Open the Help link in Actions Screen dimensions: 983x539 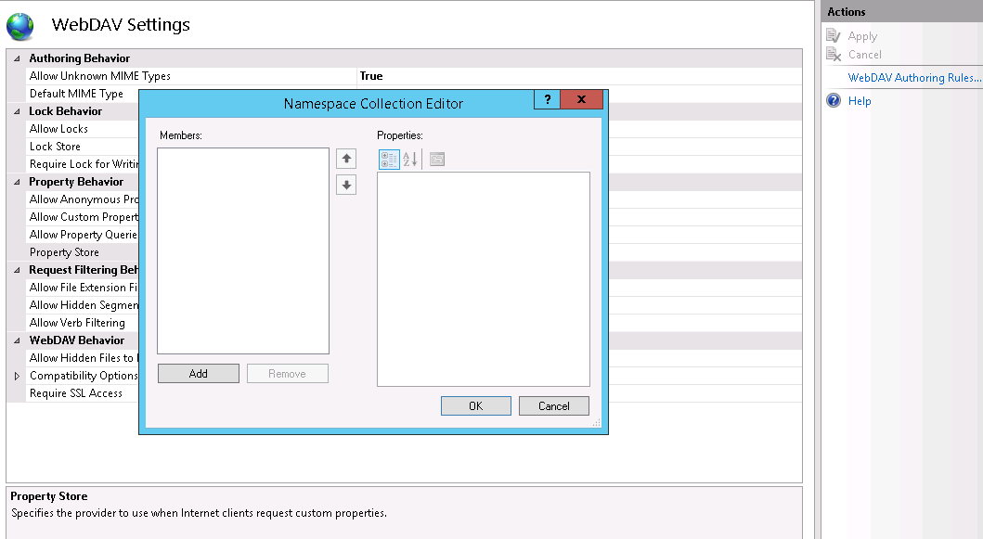pos(860,101)
